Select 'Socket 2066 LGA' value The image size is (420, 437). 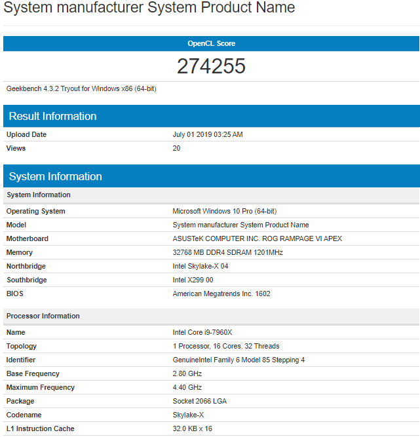pyautogui.click(x=200, y=401)
